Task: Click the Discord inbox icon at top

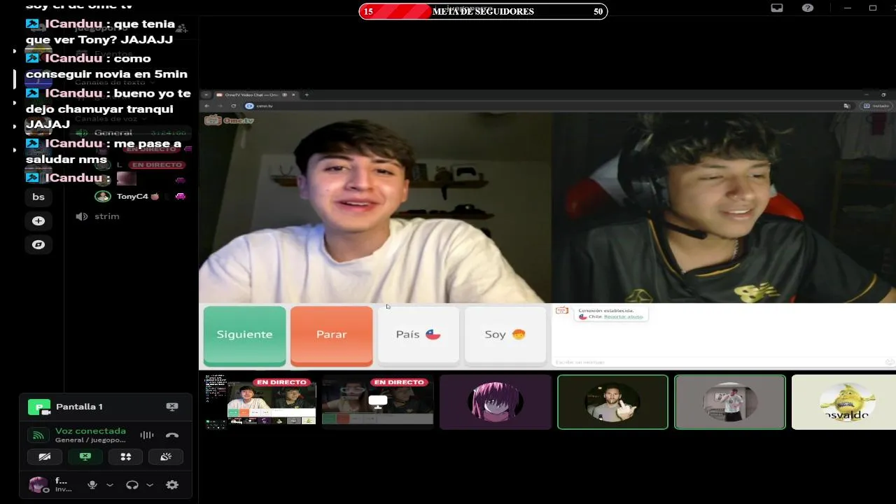Action: click(777, 8)
